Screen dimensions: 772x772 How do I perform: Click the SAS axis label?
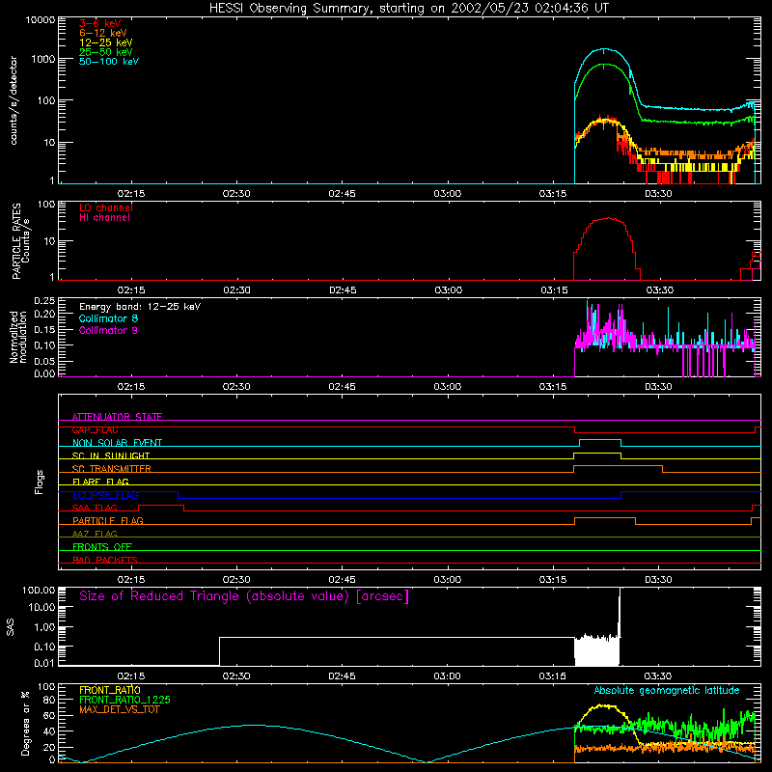11,626
